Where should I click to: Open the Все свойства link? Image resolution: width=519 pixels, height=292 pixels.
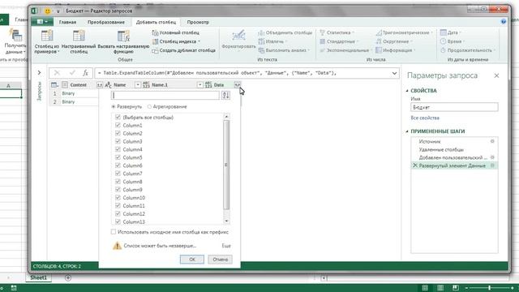[425, 118]
